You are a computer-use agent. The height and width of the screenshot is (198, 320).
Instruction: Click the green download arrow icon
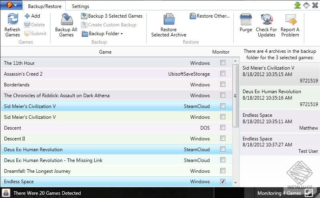[x=298, y=5]
